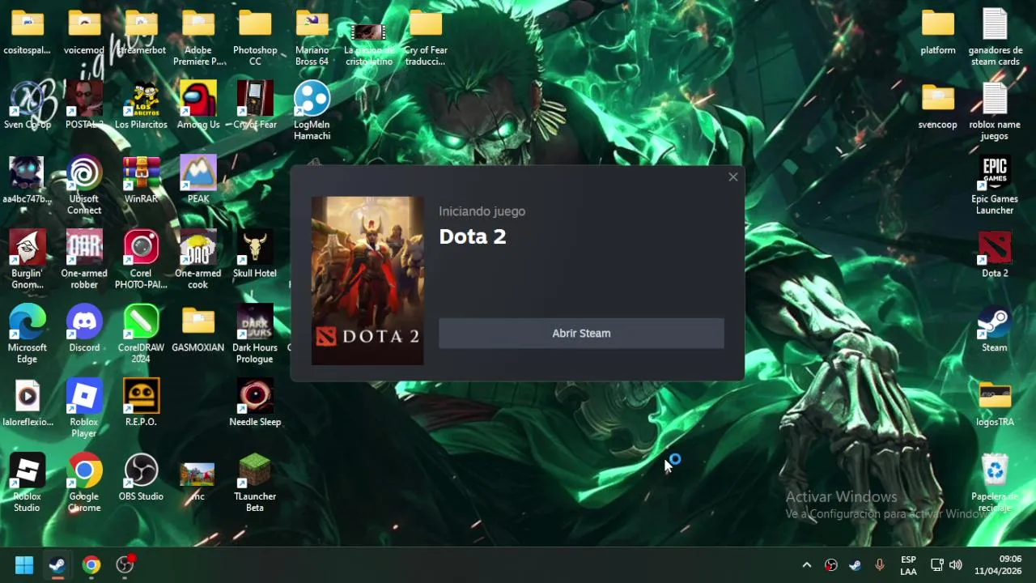Viewport: 1036px width, 583px height.
Task: Select the GASMOXIAN folder
Action: (x=198, y=329)
